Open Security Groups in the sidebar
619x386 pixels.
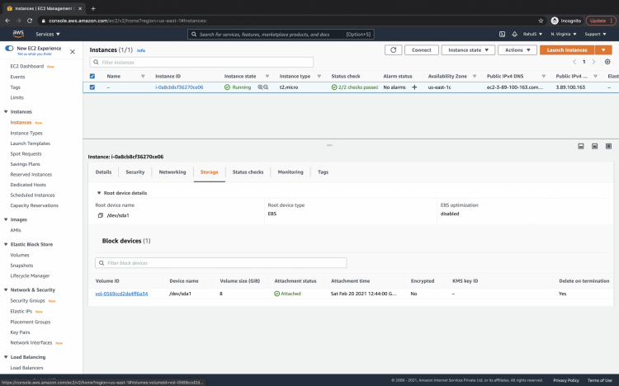pos(27,301)
